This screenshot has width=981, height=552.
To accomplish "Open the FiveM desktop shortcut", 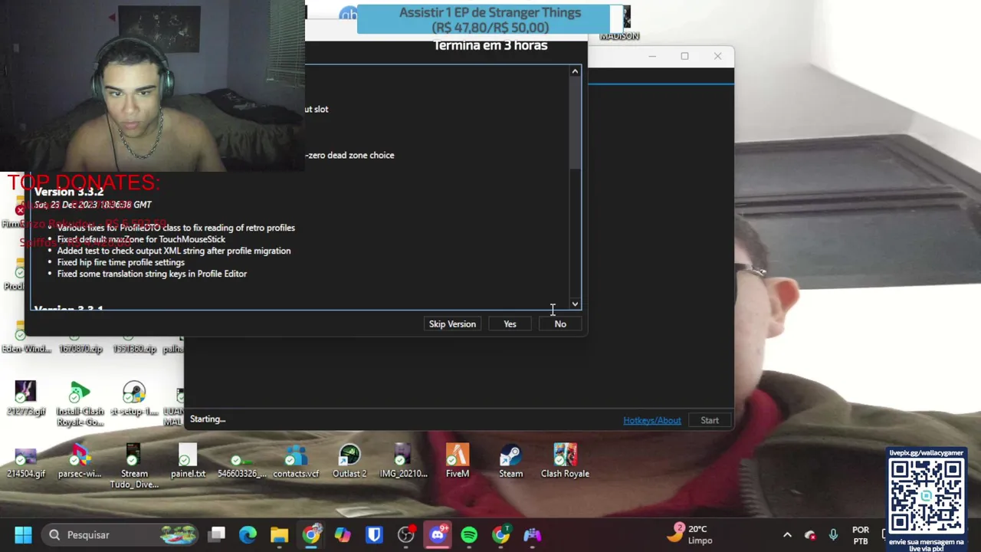I will [458, 461].
